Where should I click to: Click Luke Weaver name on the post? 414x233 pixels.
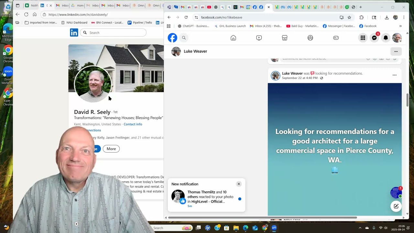click(292, 73)
